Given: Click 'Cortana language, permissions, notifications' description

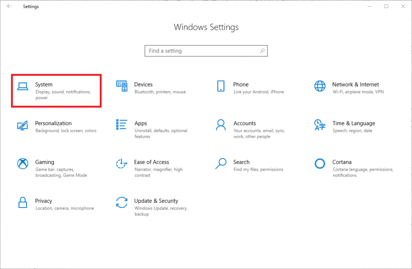Looking at the screenshot, I should click(363, 172).
